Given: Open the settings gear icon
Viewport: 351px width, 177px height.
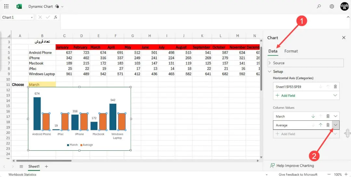Looking at the screenshot, I should 332,7.
